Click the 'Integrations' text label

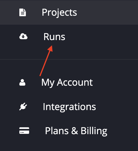pos(69,107)
